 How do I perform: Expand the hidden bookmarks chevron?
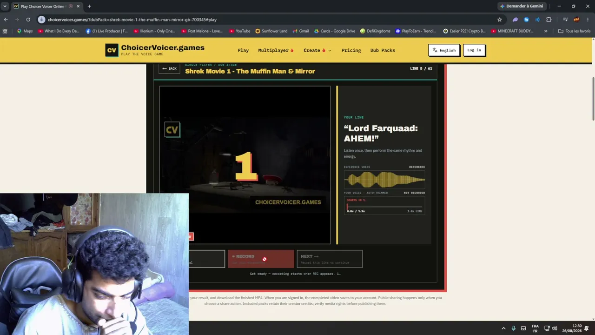coord(546,31)
